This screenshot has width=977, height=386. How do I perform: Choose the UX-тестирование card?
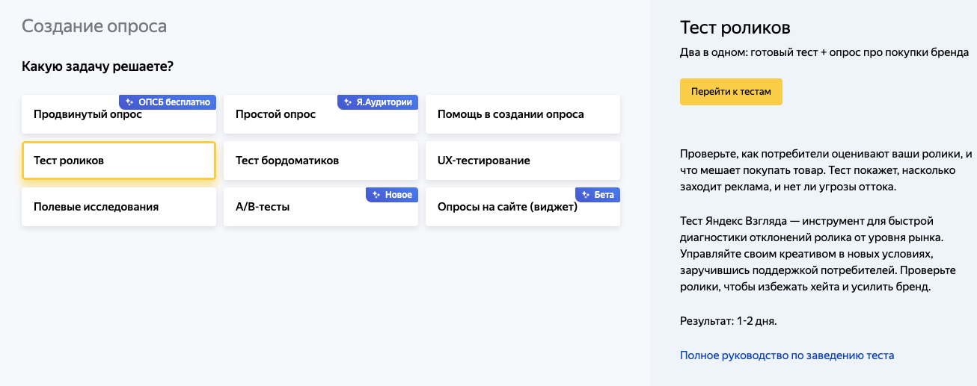522,161
